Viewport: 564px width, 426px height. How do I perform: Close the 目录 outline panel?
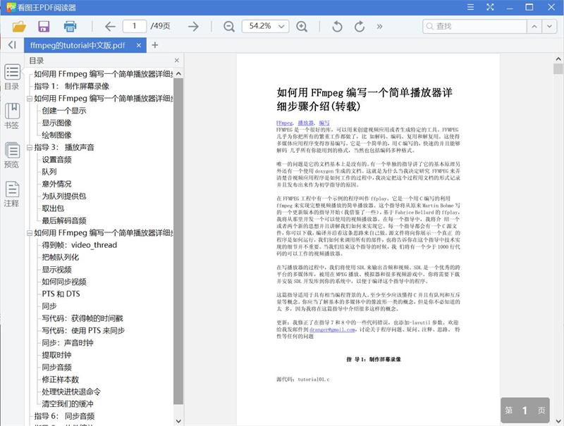(177, 61)
